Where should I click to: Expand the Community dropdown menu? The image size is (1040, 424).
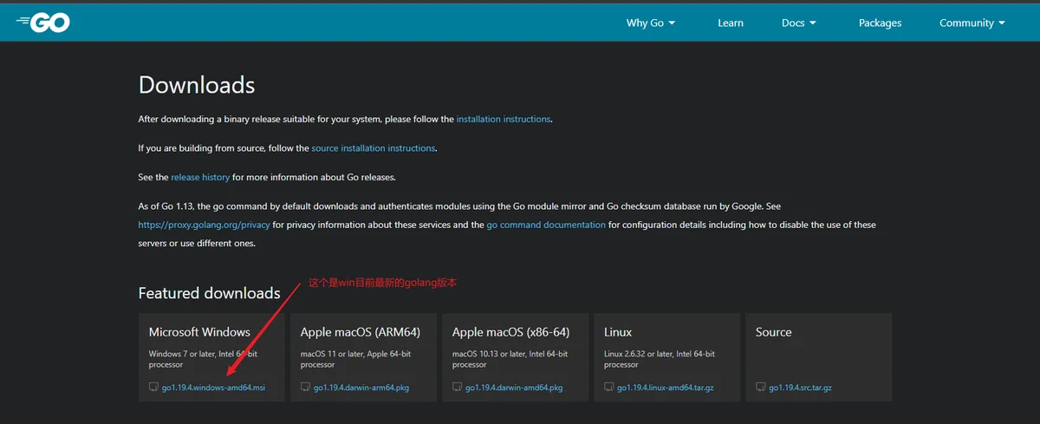coord(972,23)
